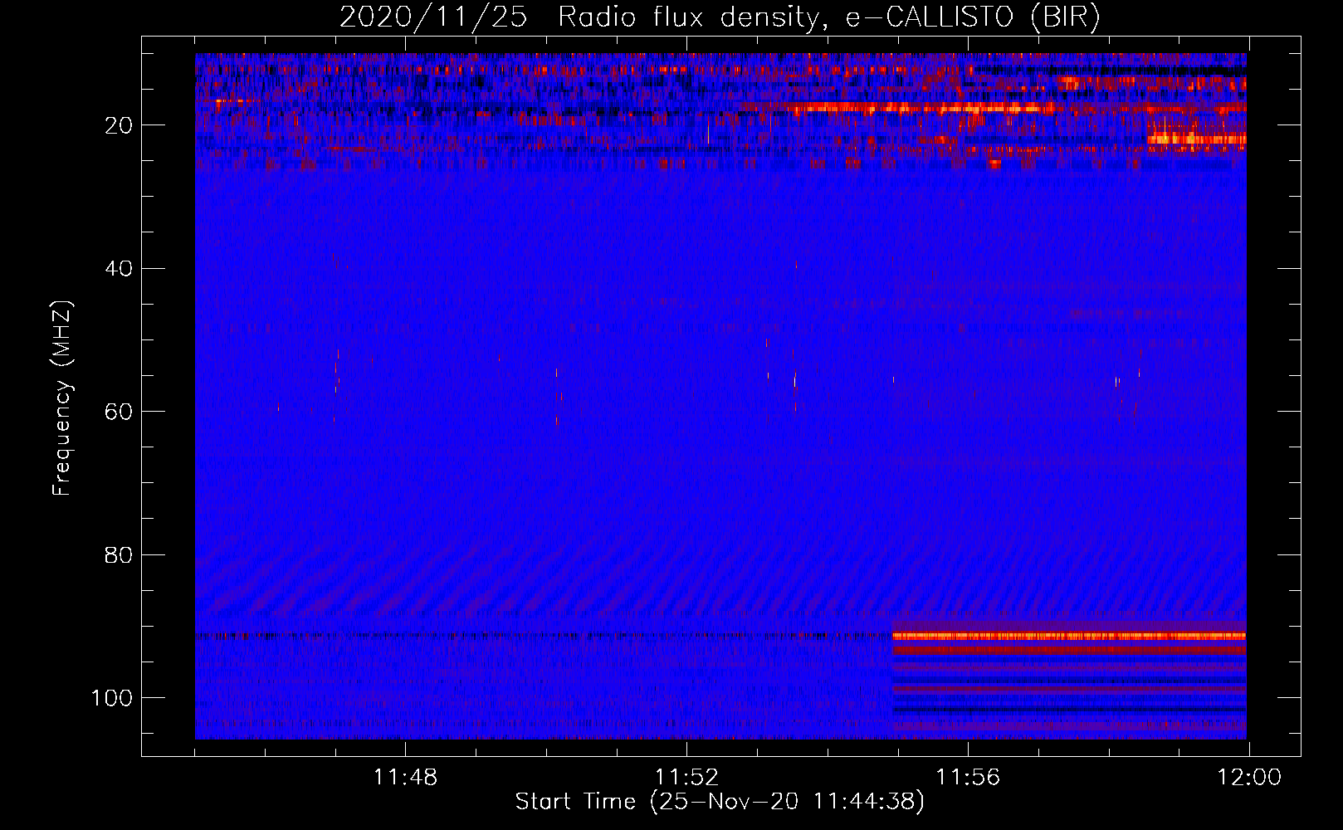The height and width of the screenshot is (830, 1343).
Task: Click the 11:56 time tick label
Action: point(968,778)
